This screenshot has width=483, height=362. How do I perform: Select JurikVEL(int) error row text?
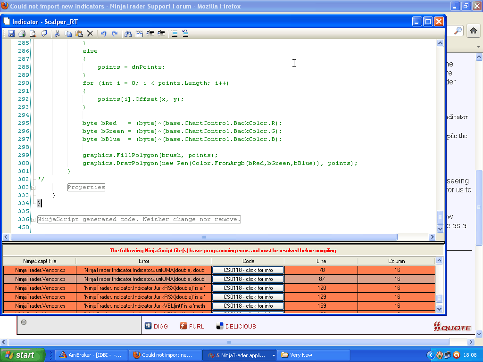[144, 305]
